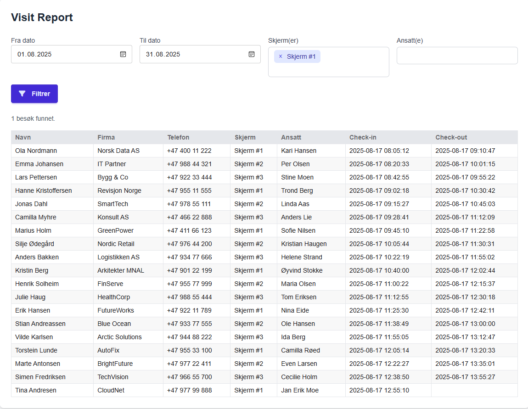Click the Ansatt column header
528x409 pixels.
click(x=291, y=137)
